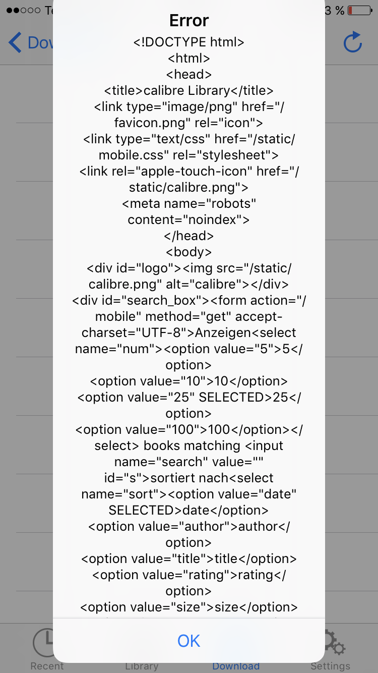Tap the battery indicator icon
Viewport: 378px width, 673px height.
tap(360, 10)
